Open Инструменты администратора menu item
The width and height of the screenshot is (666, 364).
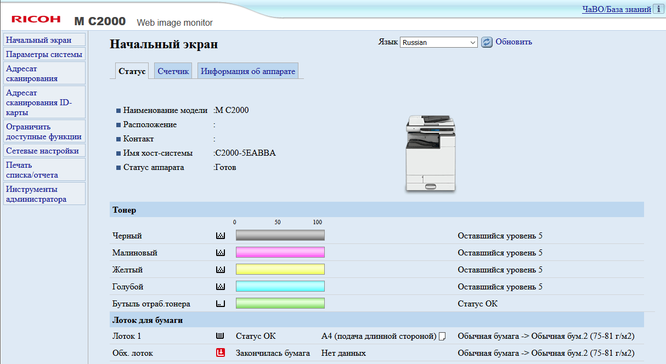44,194
